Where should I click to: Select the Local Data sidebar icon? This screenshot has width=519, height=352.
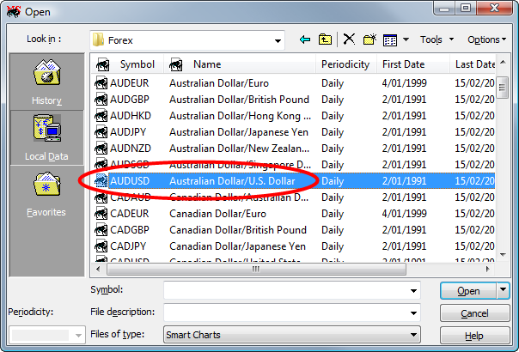[x=47, y=137]
